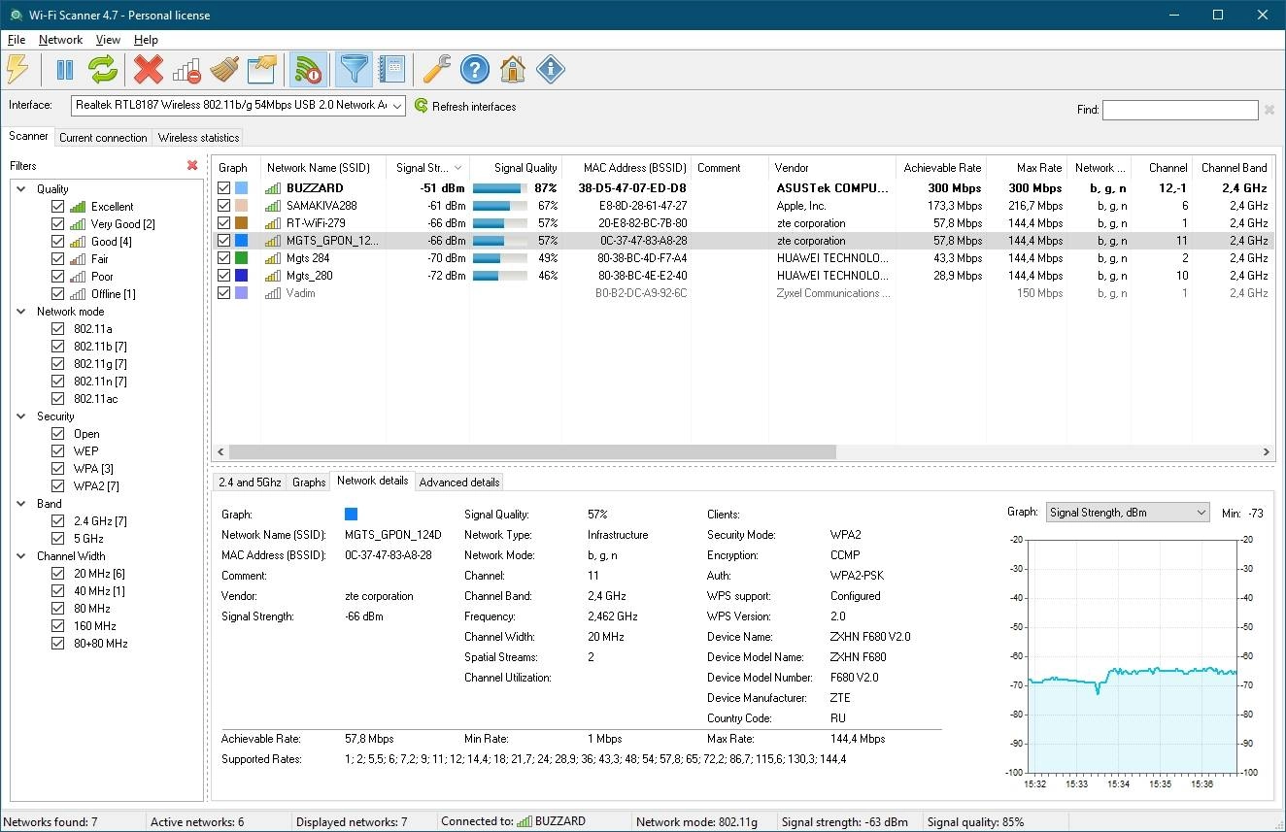Viewport: 1286px width, 832px height.
Task: Toggle the 5 GHz band checkbox
Action: [x=58, y=539]
